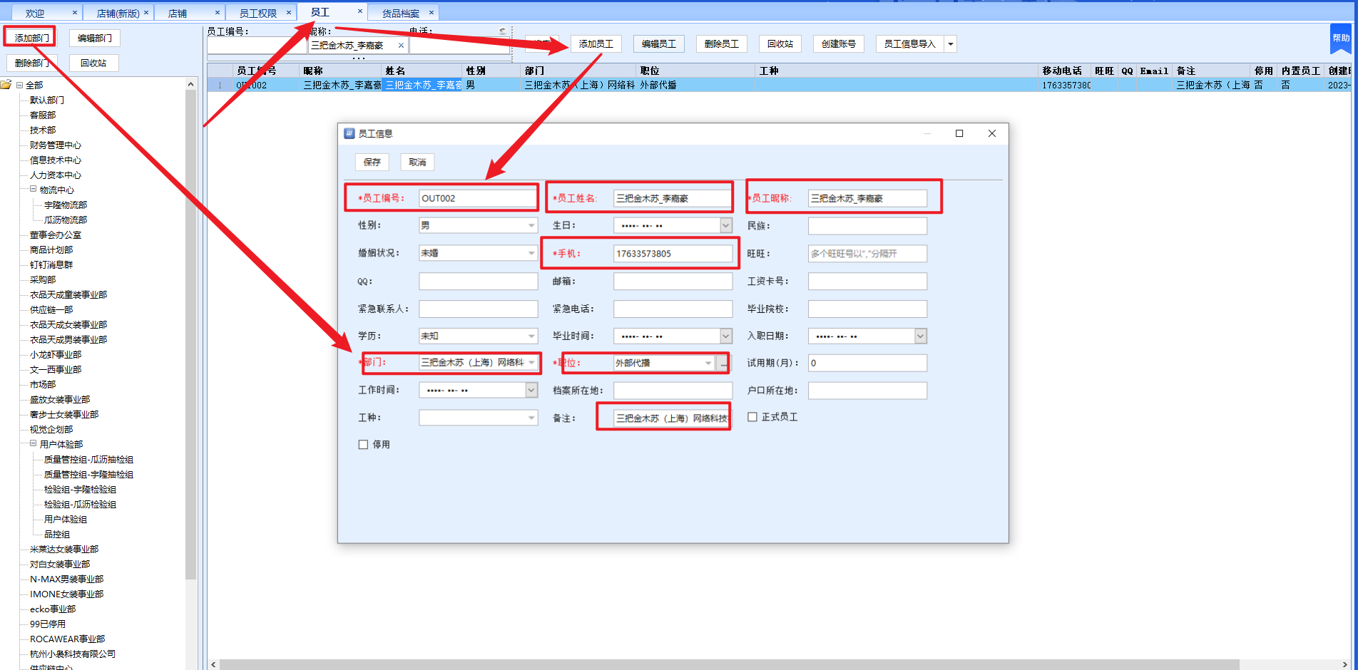Click the blue 帮助 help bookmark icon
Screen dimensions: 1358x670
coord(1340,39)
